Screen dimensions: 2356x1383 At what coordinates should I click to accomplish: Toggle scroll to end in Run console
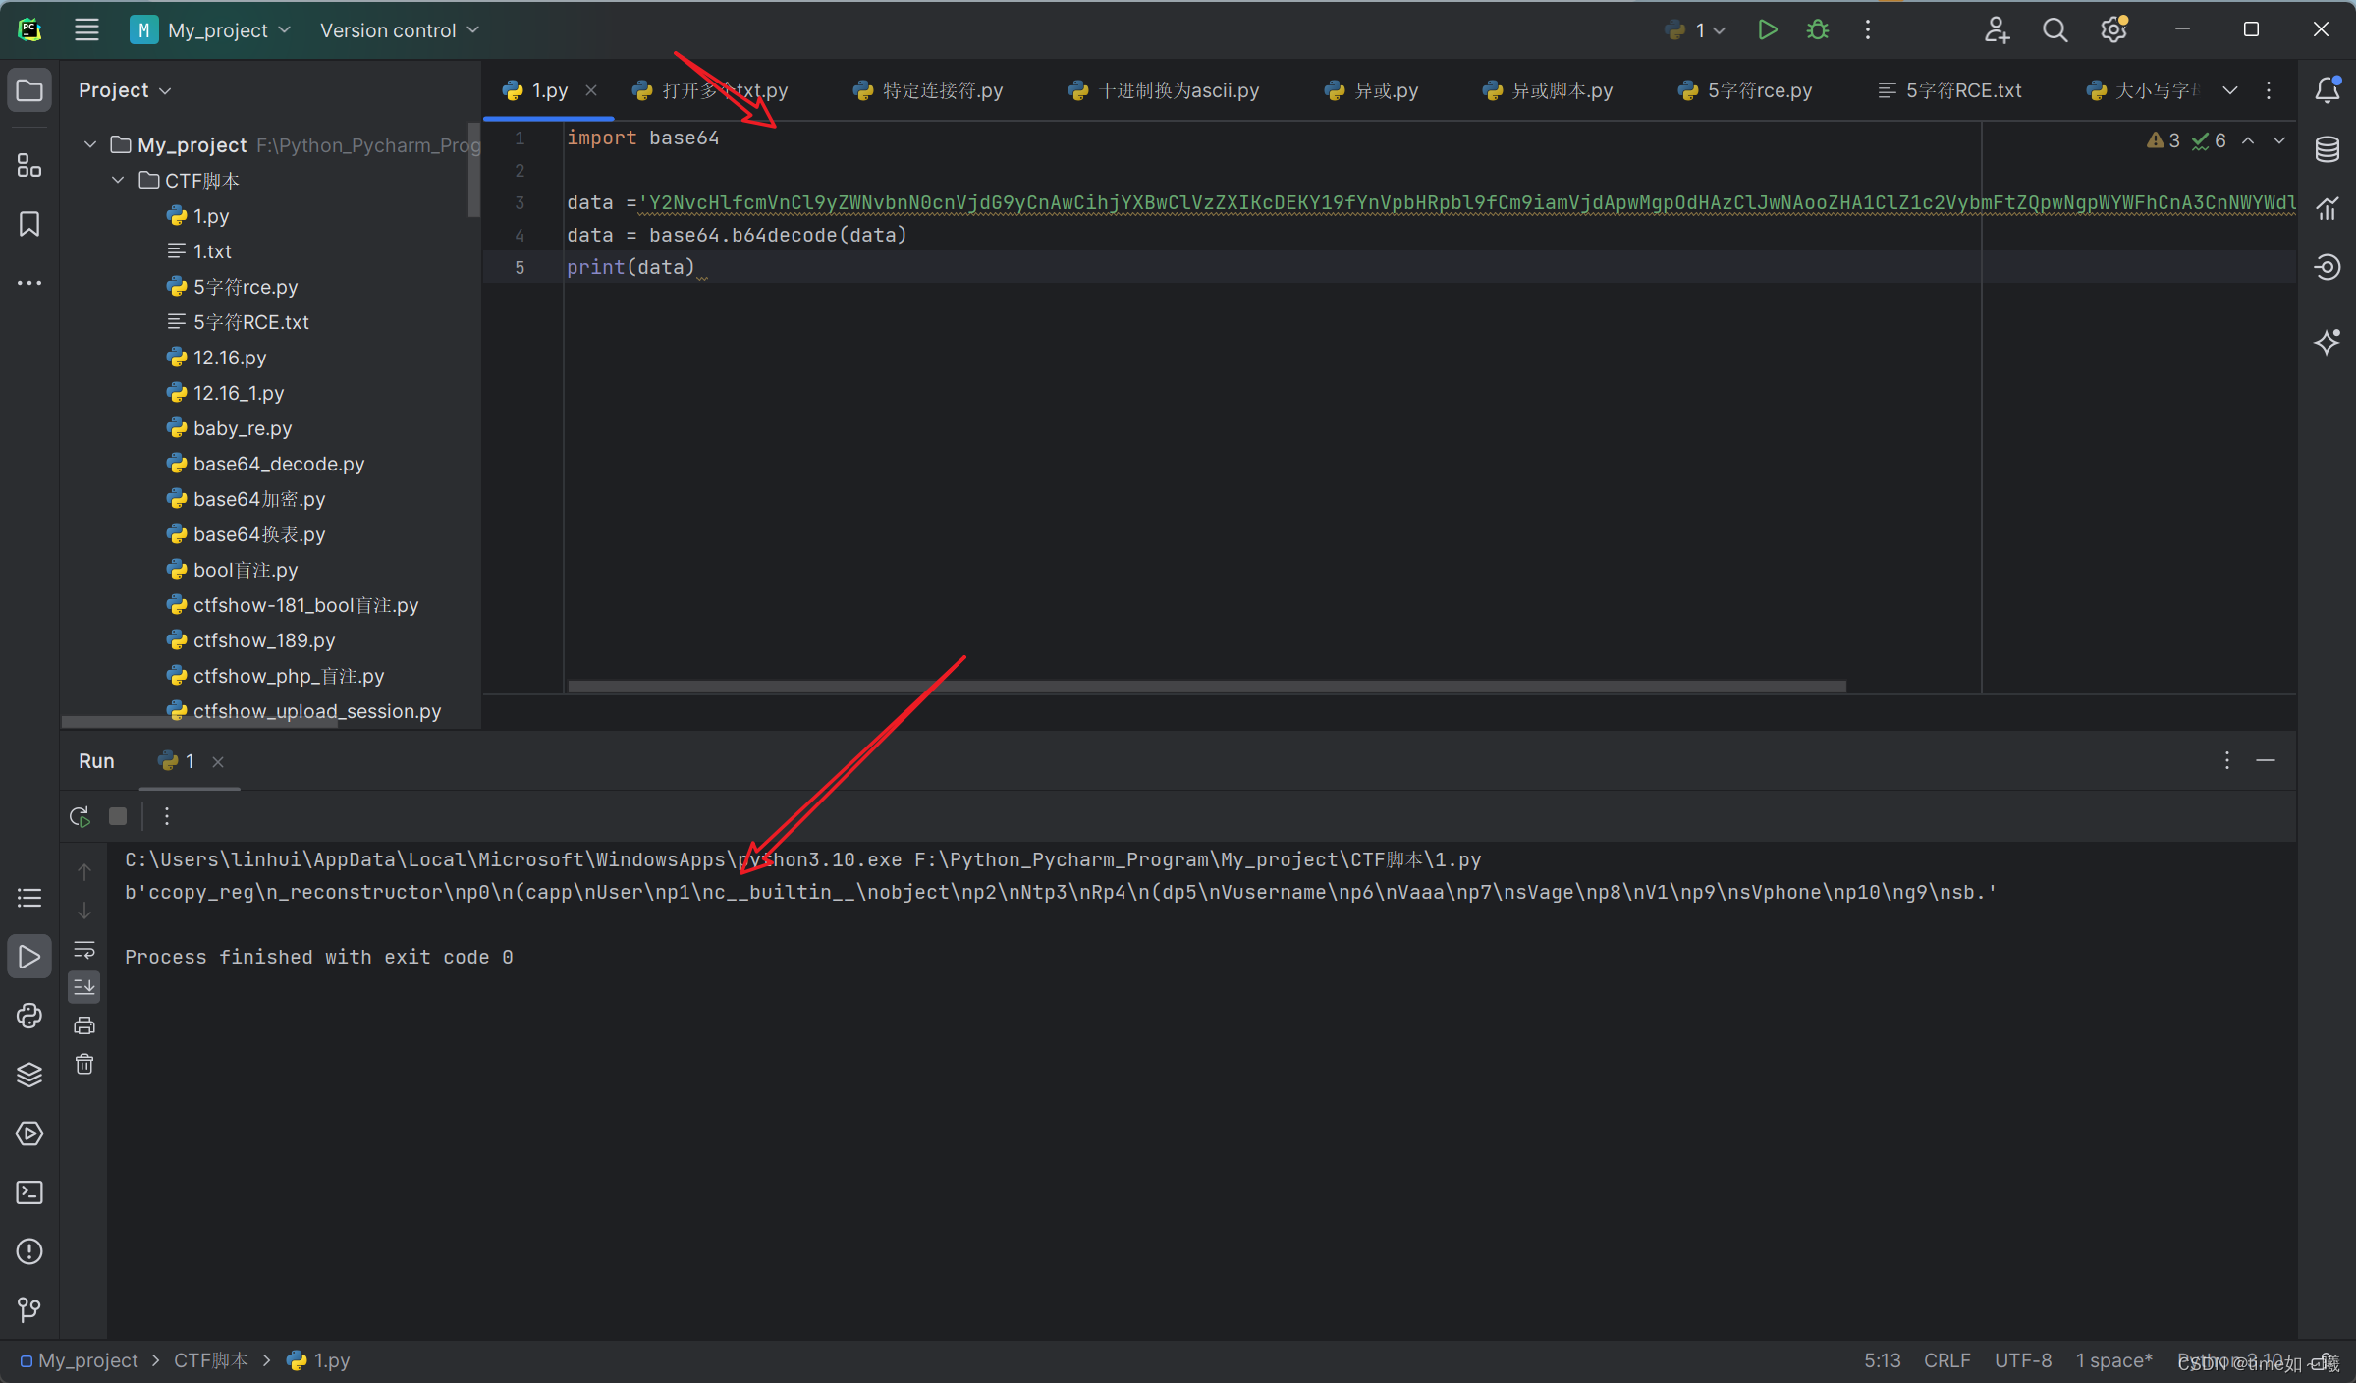pos(84,987)
